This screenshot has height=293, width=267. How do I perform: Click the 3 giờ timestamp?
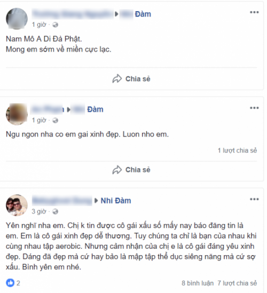[39, 211]
